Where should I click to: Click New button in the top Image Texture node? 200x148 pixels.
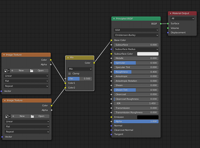19,71
